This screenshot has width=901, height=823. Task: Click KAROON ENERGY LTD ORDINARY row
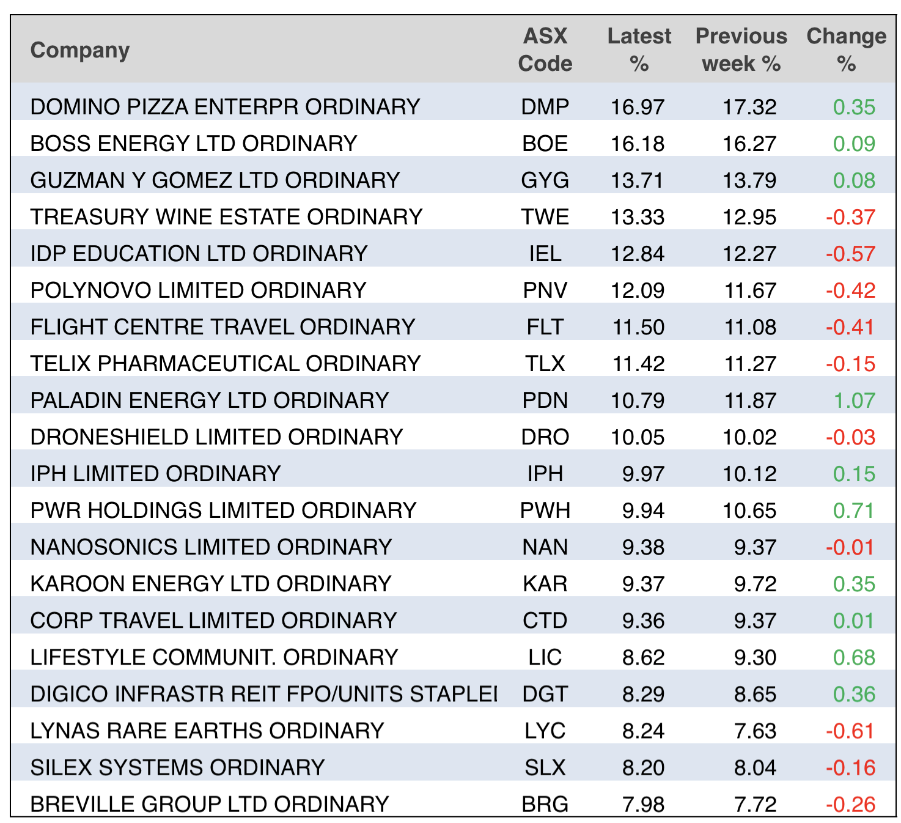tap(211, 584)
